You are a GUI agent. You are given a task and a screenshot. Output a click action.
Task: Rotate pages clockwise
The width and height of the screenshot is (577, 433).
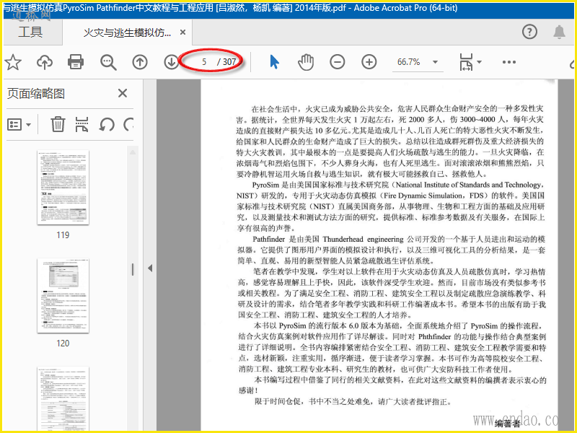point(128,124)
